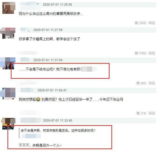Open avatar of the 11:26:56 commenter
Screen dimensions: 160x152
(9, 8)
